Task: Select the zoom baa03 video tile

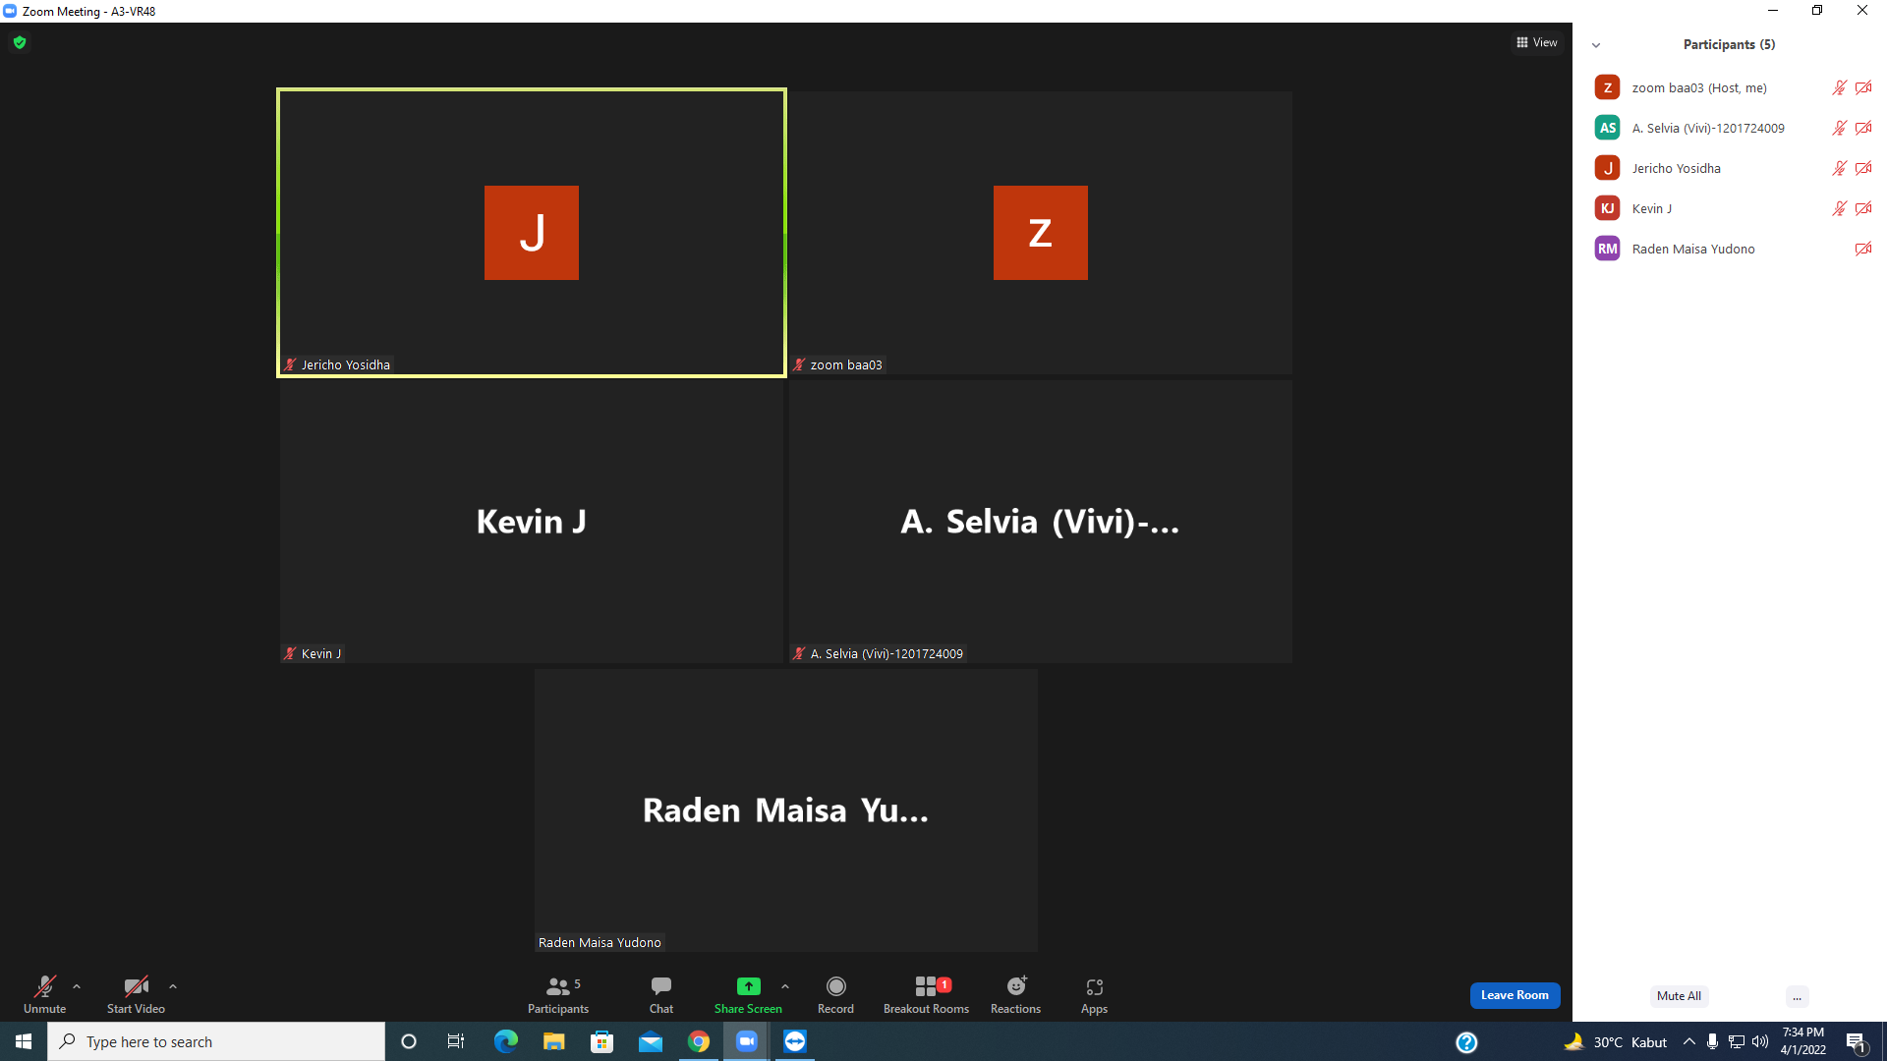Action: click(x=1041, y=233)
